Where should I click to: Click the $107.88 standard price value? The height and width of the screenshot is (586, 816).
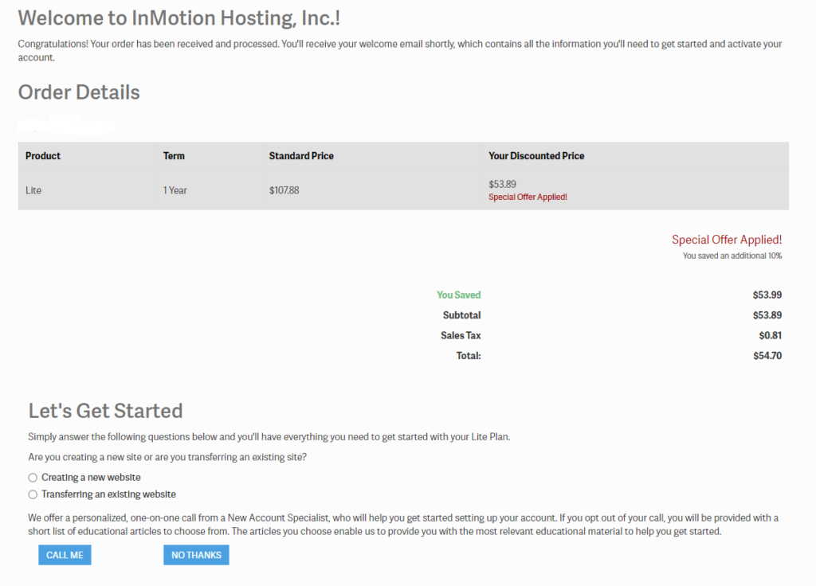click(x=284, y=190)
